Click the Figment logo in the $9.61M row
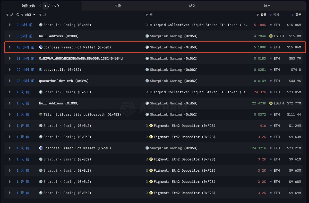Image resolution: width=309 pixels, height=203 pixels. click(151, 159)
